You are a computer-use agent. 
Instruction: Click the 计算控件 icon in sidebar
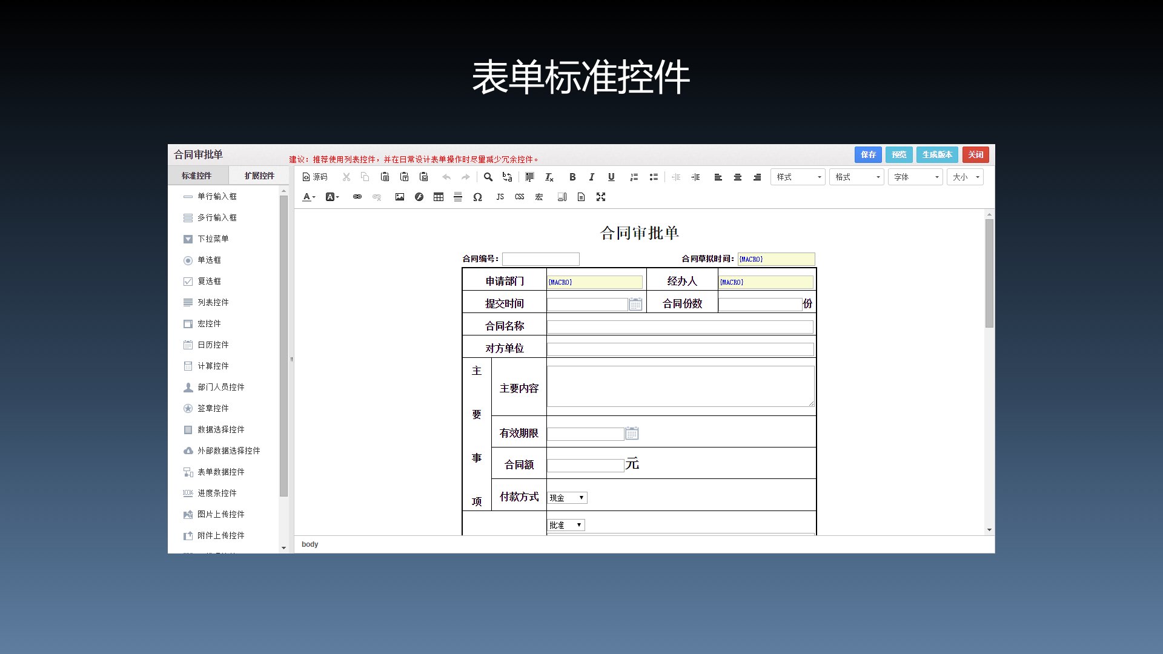click(x=188, y=366)
